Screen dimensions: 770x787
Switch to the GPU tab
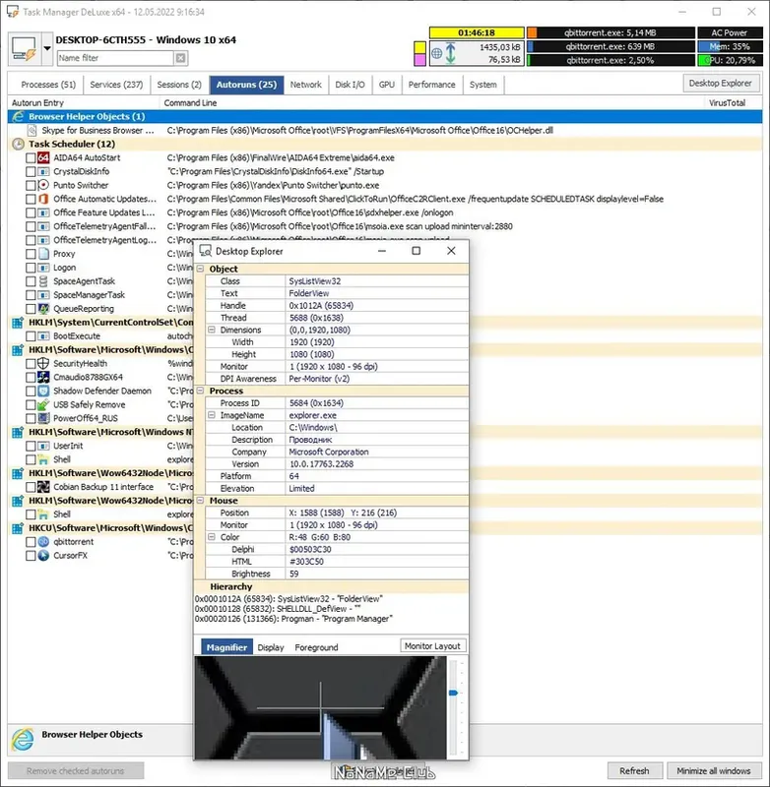tap(387, 85)
